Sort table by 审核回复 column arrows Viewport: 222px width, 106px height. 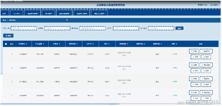pos(144,44)
